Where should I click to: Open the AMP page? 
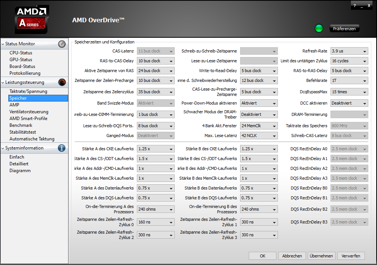coord(14,105)
